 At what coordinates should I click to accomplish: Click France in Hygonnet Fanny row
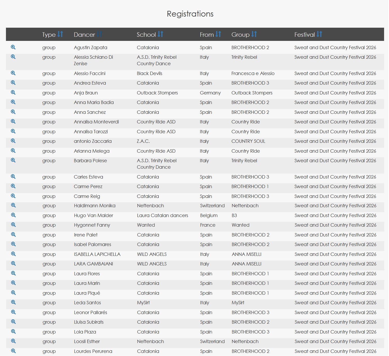(x=208, y=225)
